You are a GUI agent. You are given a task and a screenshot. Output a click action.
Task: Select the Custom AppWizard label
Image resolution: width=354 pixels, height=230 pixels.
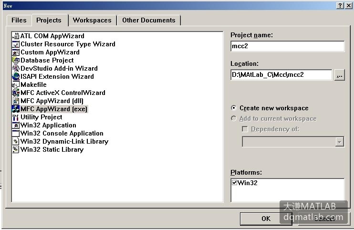(x=50, y=52)
